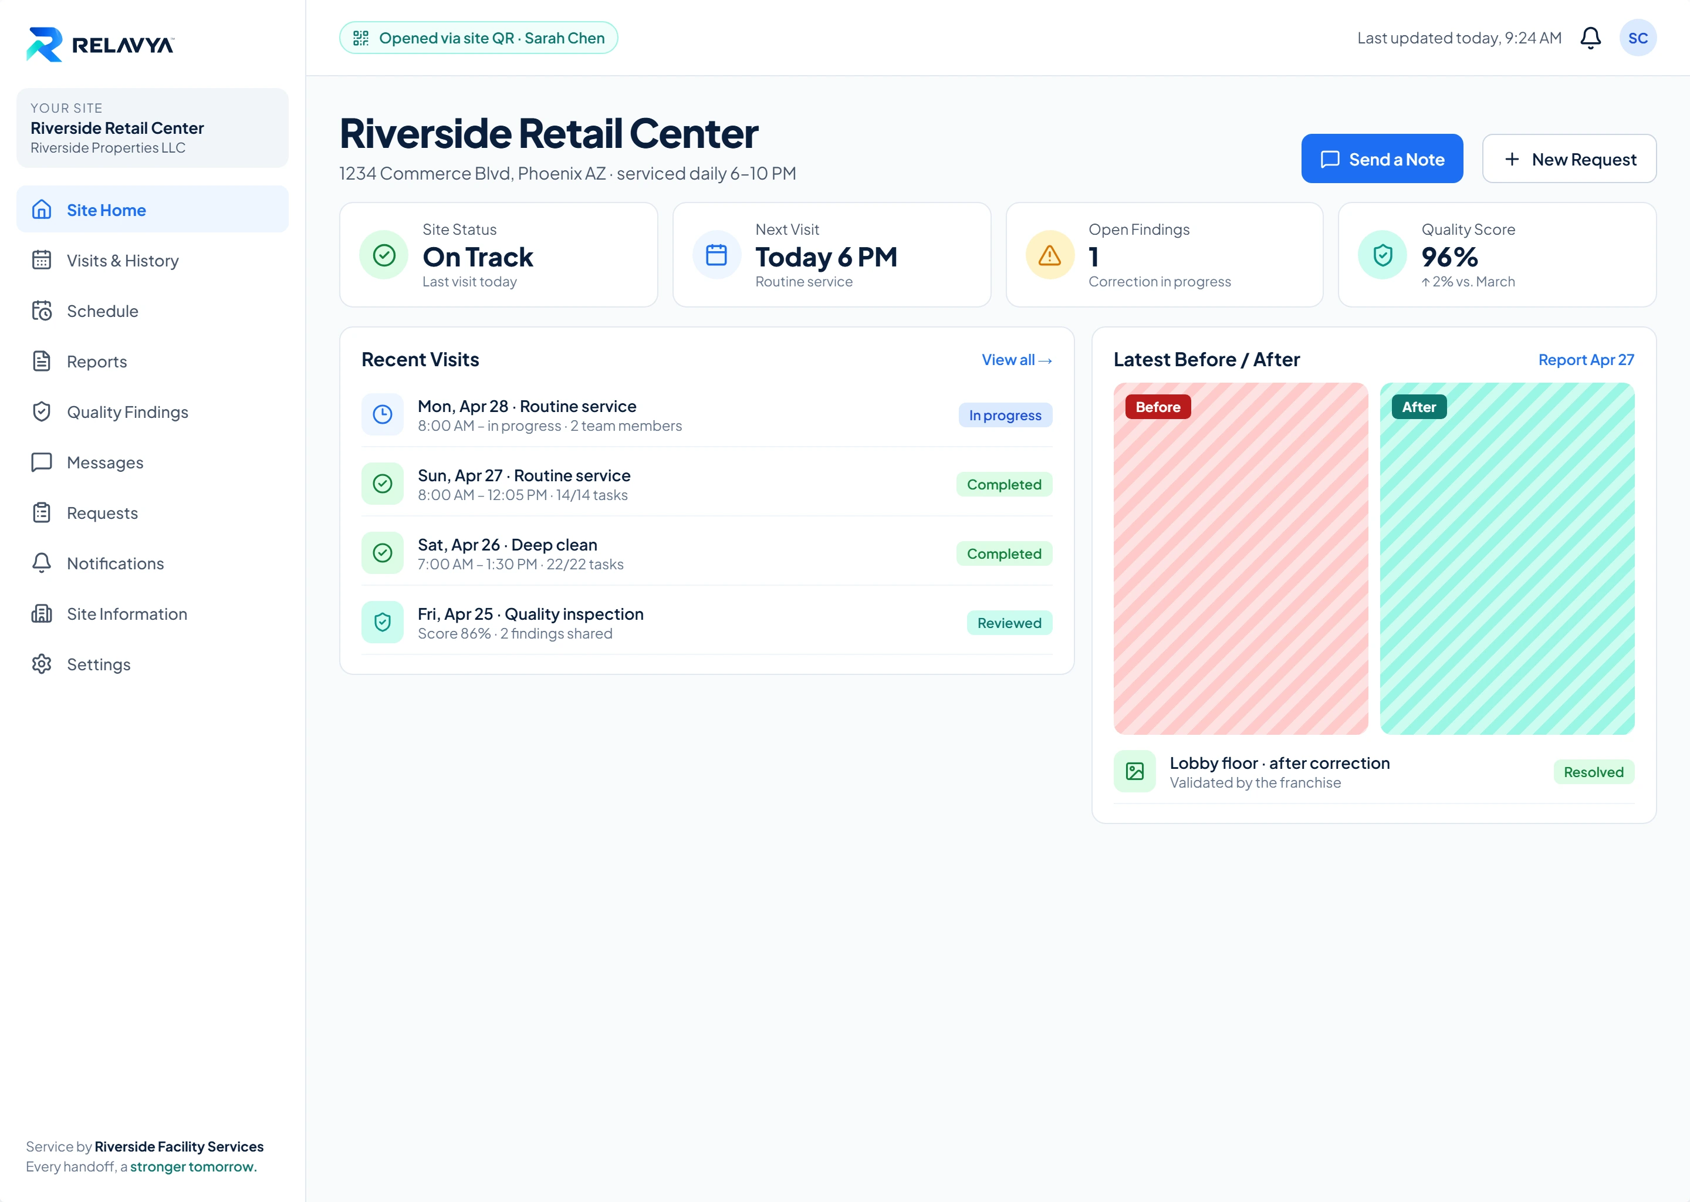The height and width of the screenshot is (1202, 1690).
Task: Open Messages in the sidebar
Action: point(153,462)
